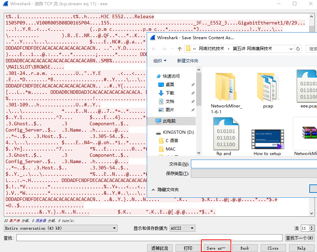Image resolution: width=317 pixels, height=252 pixels.
Task: Go up one folder level in Save dialog
Action: click(x=180, y=49)
